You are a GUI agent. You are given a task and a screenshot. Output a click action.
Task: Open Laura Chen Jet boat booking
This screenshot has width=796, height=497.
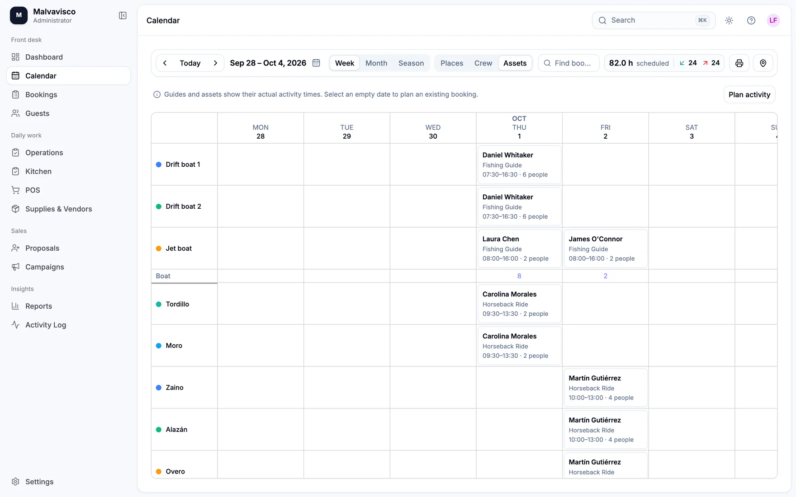click(x=519, y=248)
